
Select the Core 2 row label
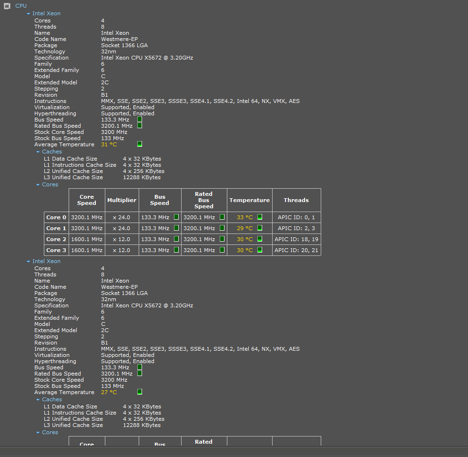56,239
